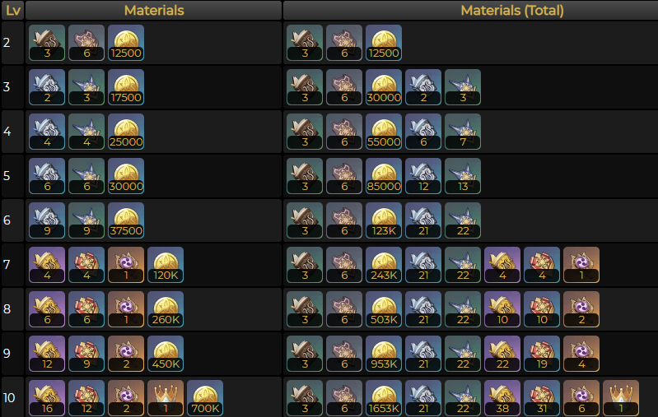658x417 pixels.
Task: Click the 120K Mora icon in level 7
Action: click(x=166, y=265)
